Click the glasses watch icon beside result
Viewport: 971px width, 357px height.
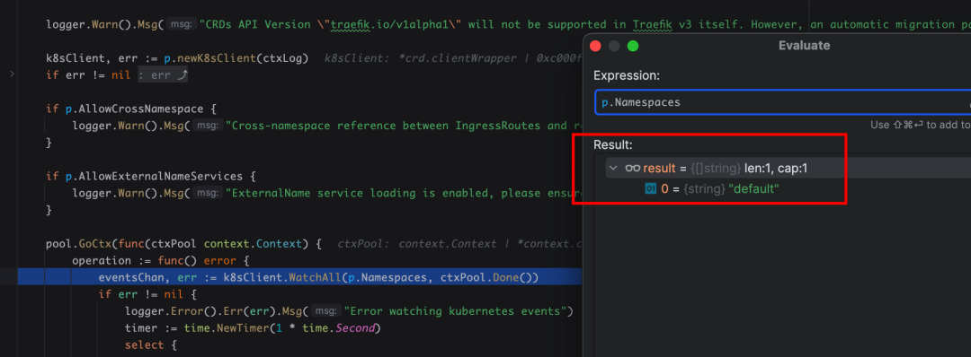pos(633,168)
